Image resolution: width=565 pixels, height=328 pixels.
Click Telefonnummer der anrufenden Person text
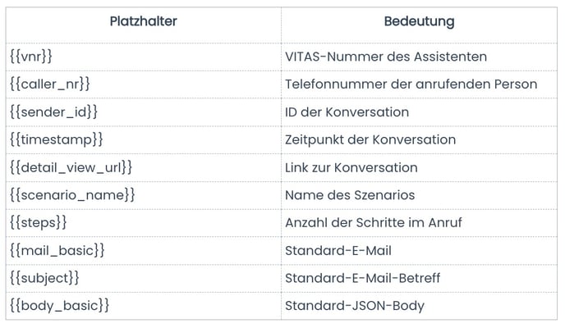pyautogui.click(x=411, y=84)
